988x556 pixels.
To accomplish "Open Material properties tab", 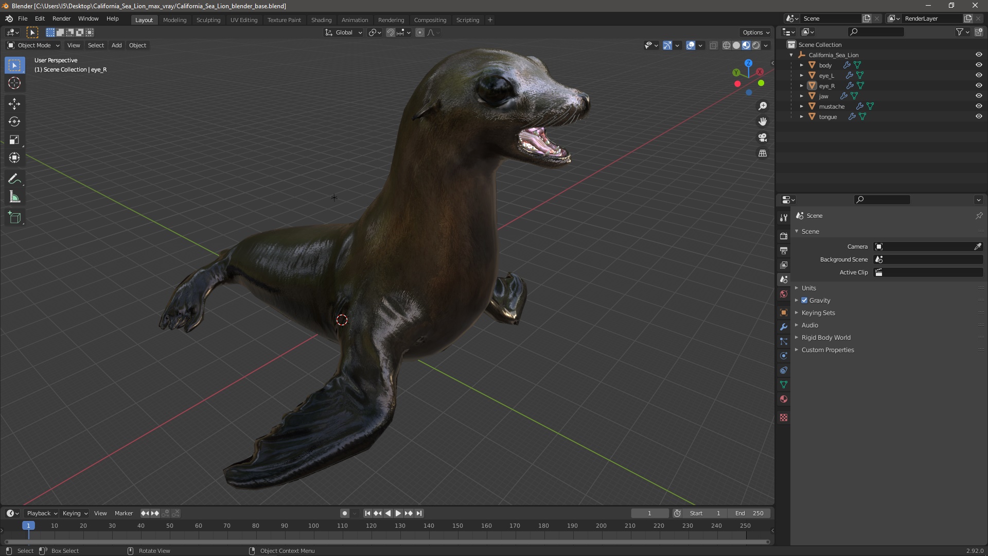I will [x=784, y=399].
